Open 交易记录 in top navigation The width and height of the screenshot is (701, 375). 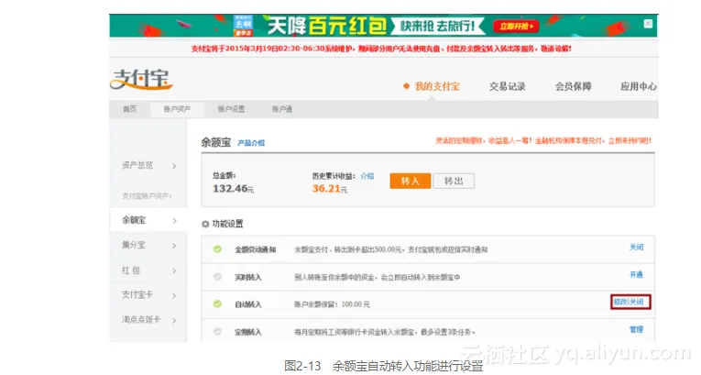coord(508,86)
